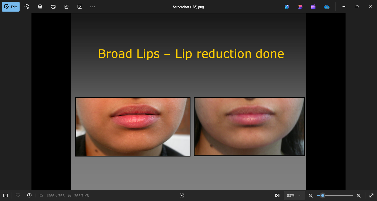
Task: Click the Edit image button
Action: point(11,7)
